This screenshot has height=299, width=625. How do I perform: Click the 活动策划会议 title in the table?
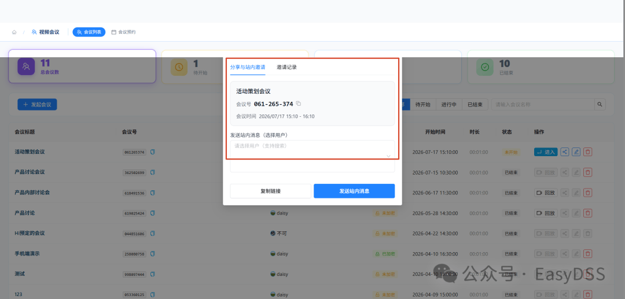click(x=30, y=152)
